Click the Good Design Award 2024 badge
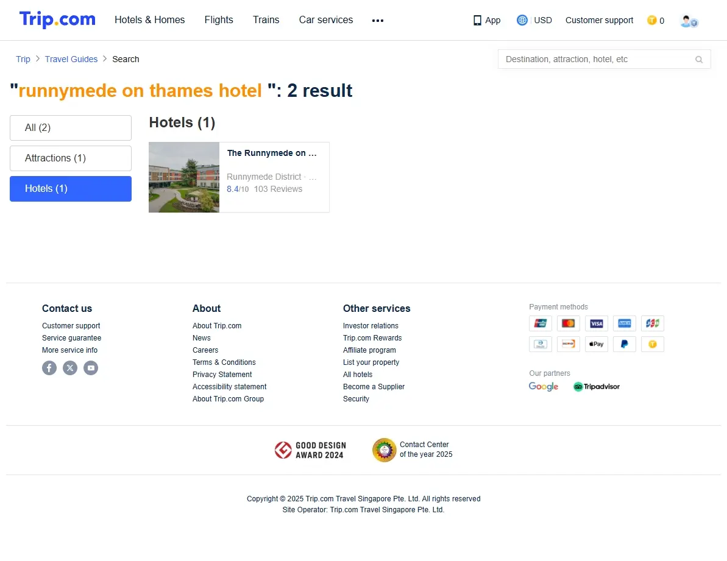Viewport: 727px width, 561px height. click(310, 450)
